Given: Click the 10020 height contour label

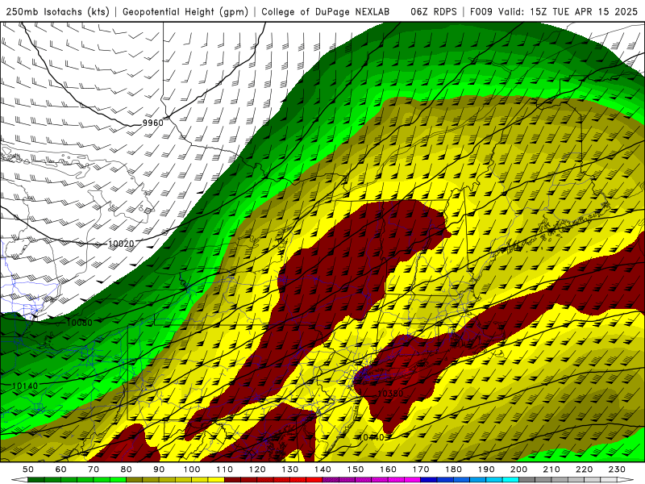Looking at the screenshot, I should [121, 244].
